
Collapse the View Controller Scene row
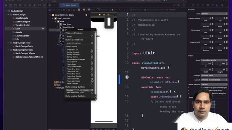(50, 15)
